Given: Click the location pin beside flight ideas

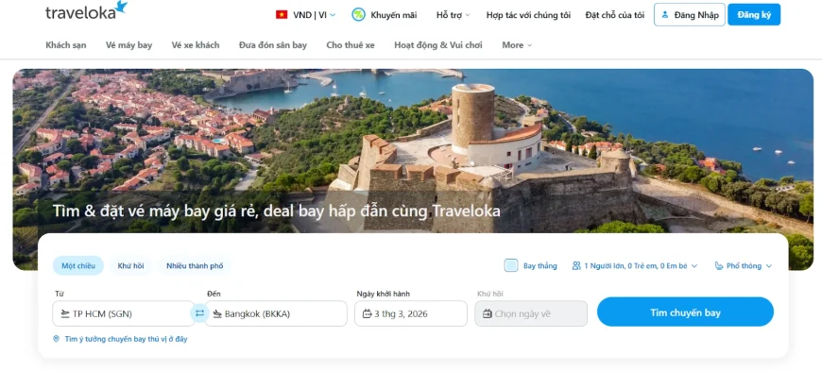Looking at the screenshot, I should point(56,339).
